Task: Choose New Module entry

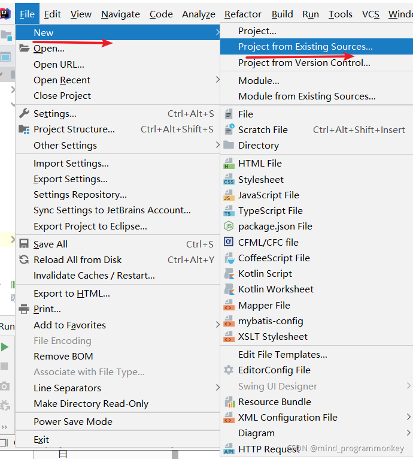Action: click(317, 80)
